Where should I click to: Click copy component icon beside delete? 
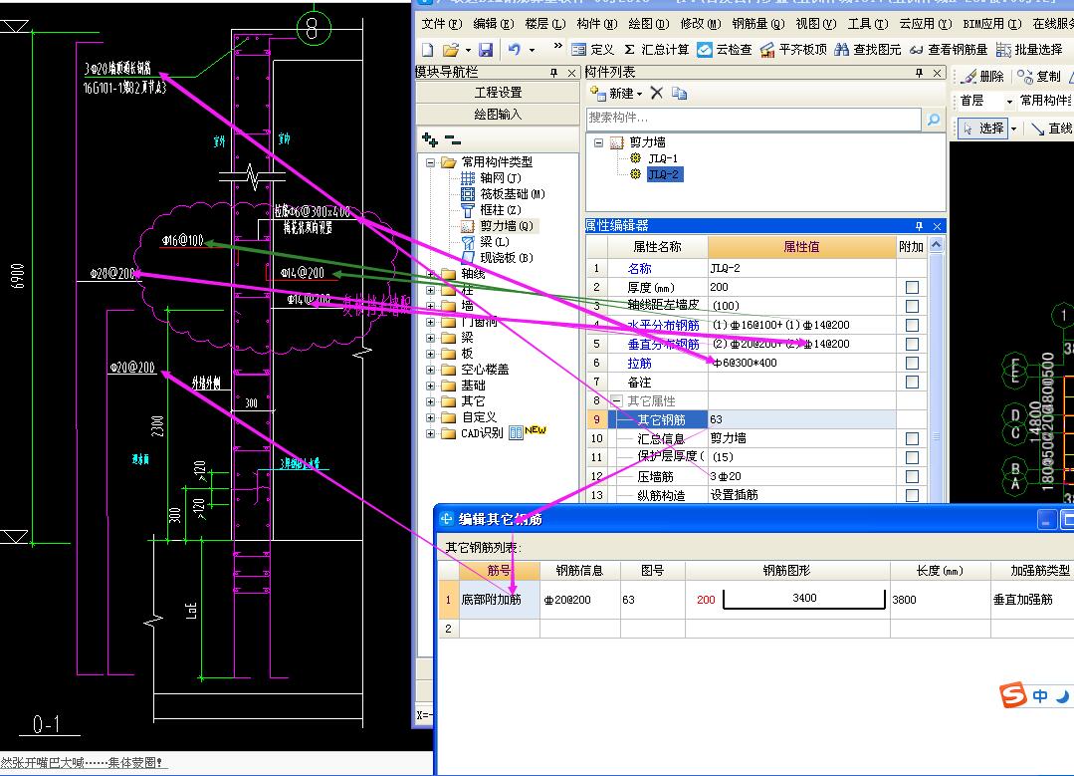679,93
